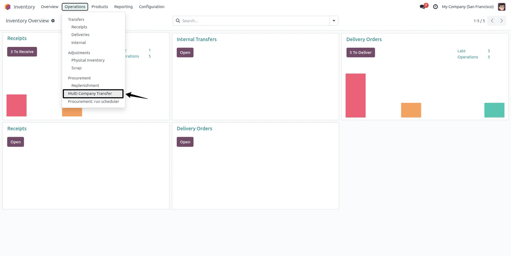
Task: Click the Inventory app logo icon
Action: click(x=7, y=7)
